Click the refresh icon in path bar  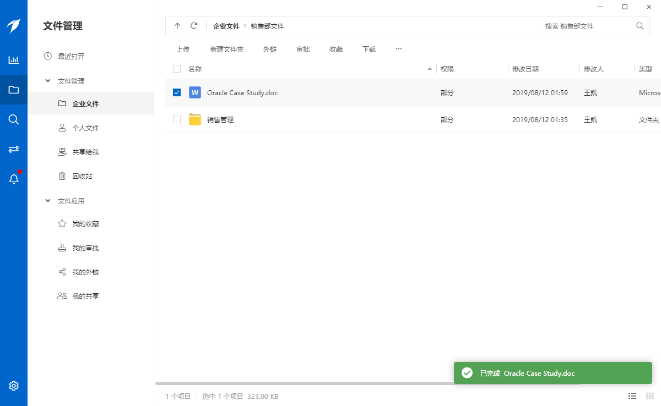[x=194, y=26]
